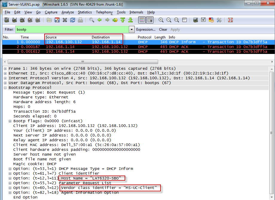Click the Expression... filter button
Viewport: 275px width, 200px height.
(x=146, y=30)
